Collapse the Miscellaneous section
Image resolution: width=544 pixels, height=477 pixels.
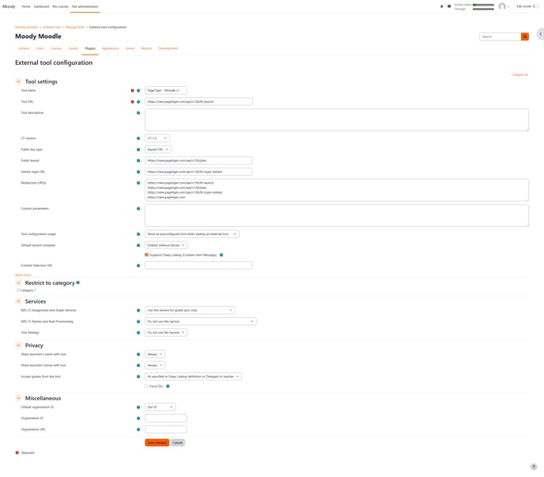(19, 398)
